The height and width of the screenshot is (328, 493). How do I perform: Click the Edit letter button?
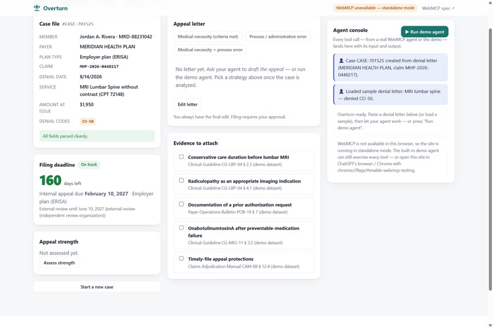point(188,104)
